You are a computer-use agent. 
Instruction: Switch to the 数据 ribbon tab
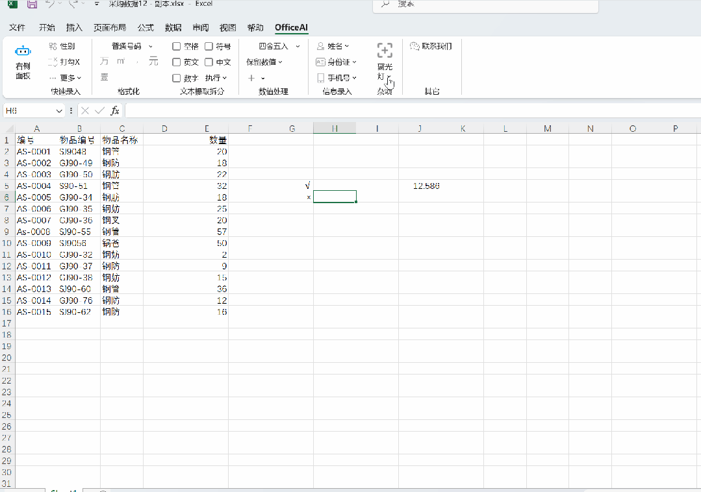point(173,28)
